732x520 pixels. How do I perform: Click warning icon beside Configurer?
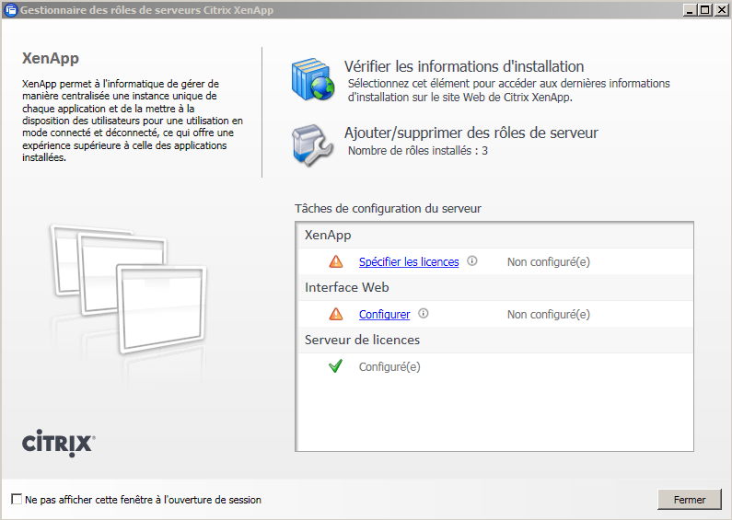336,314
